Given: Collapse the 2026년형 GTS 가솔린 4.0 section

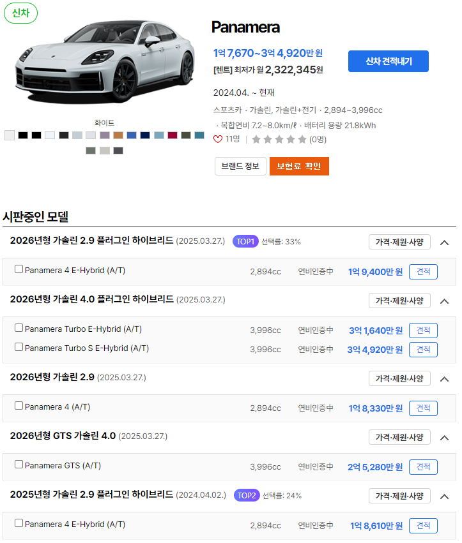Looking at the screenshot, I should click(444, 438).
